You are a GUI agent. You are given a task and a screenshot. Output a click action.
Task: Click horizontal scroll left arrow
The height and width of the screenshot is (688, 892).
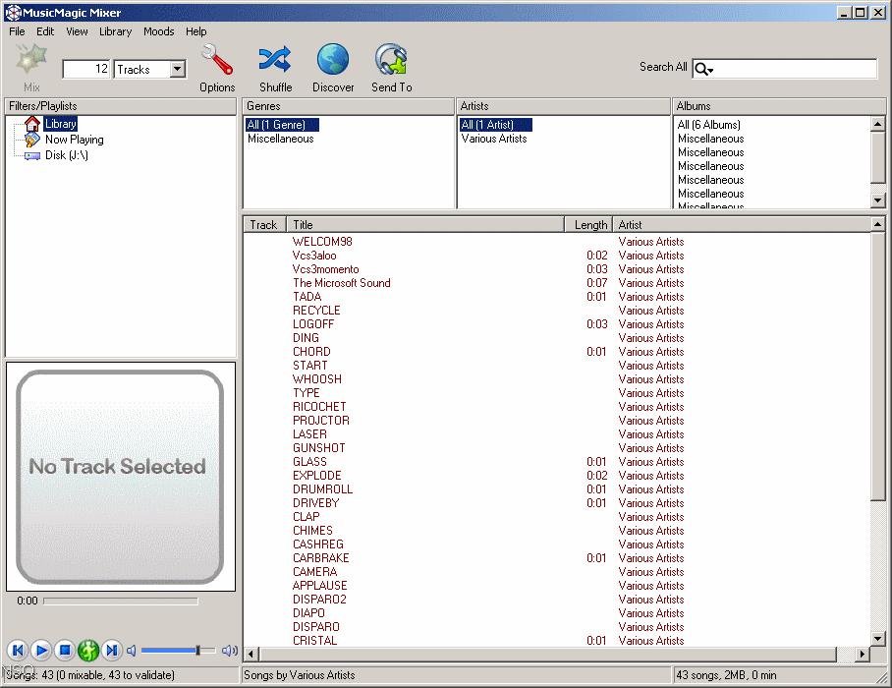point(251,654)
